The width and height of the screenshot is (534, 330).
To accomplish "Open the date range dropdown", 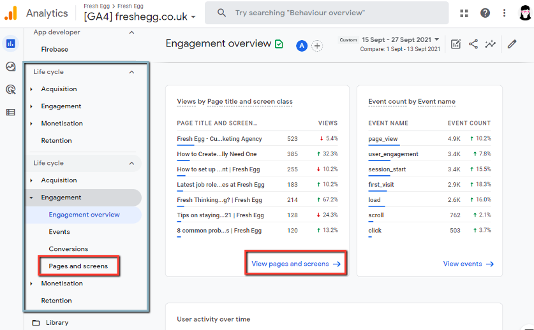I will 401,39.
